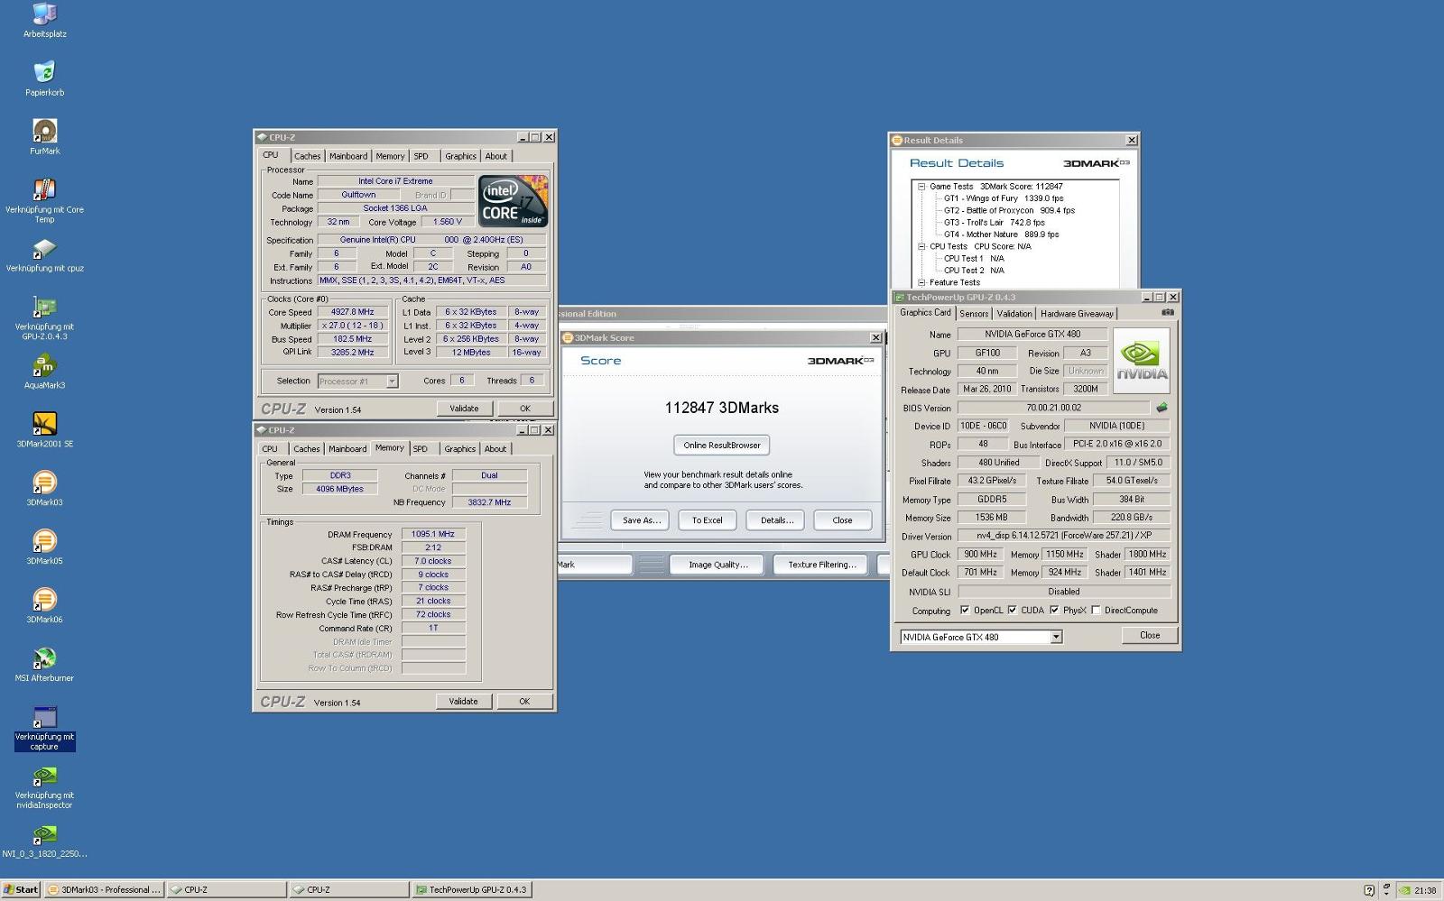Viewport: 1444px width, 901px height.
Task: Click the Save As... button
Action: 642,519
